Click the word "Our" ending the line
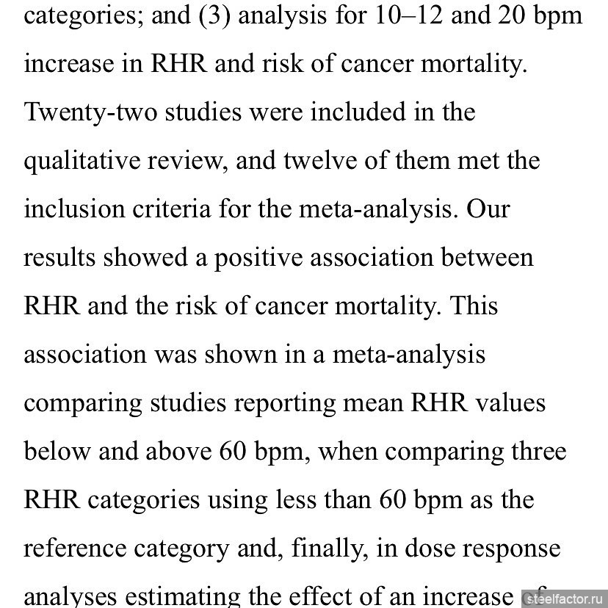Image resolution: width=608 pixels, height=608 pixels. coord(488,209)
